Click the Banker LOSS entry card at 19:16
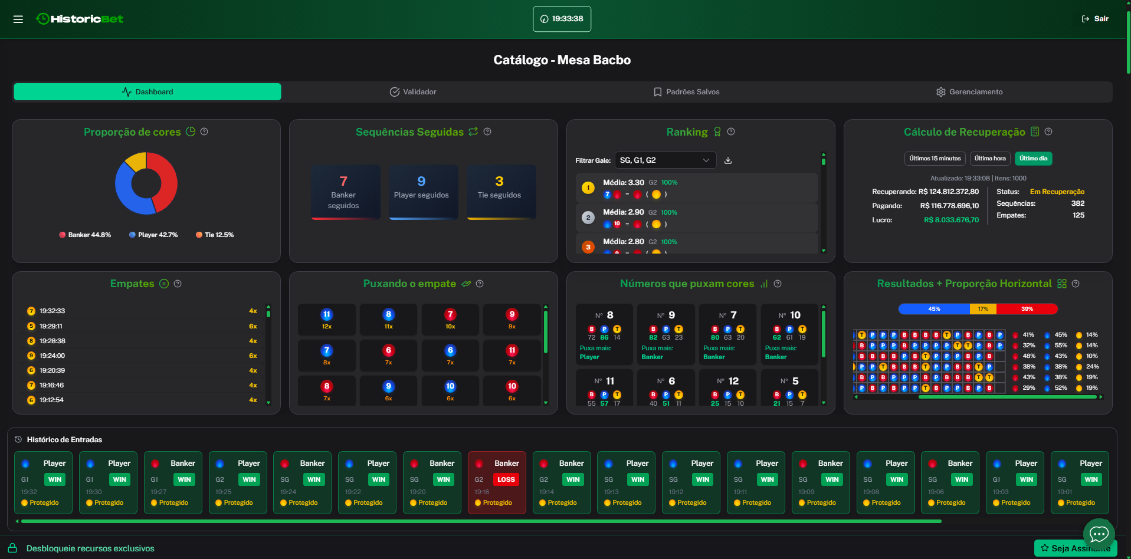This screenshot has width=1131, height=559. 497,482
